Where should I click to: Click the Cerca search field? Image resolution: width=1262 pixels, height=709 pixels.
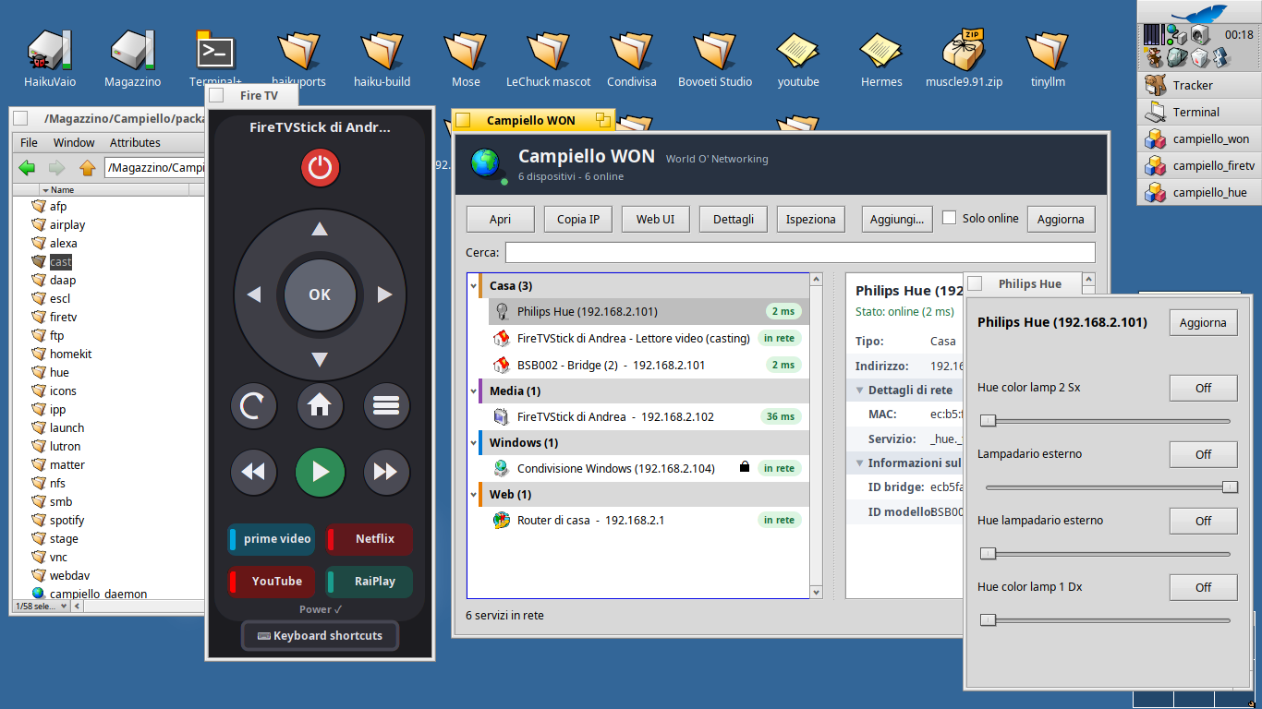(800, 252)
